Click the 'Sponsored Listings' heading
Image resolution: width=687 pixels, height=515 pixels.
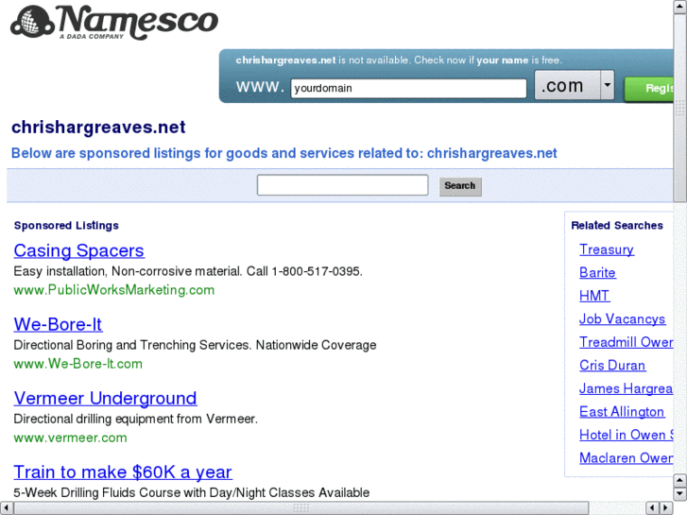66,226
